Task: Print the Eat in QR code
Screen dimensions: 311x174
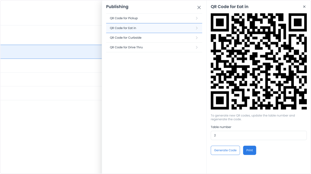Action: (x=250, y=150)
